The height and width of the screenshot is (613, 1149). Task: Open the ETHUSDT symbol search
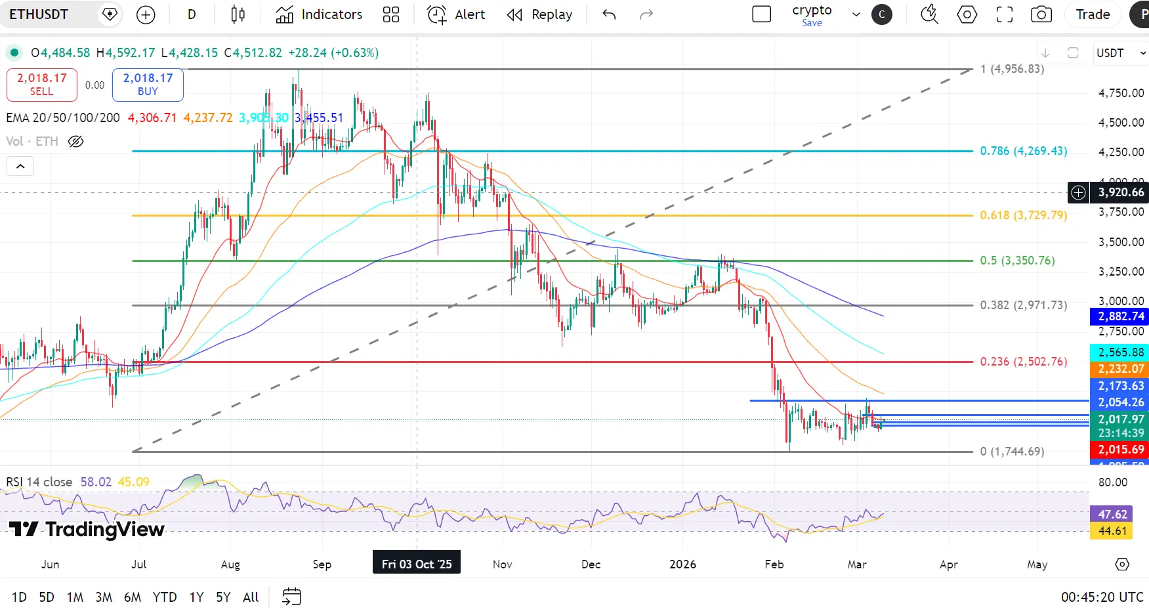click(39, 14)
